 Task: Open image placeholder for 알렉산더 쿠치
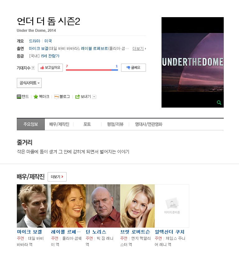coord(172,206)
